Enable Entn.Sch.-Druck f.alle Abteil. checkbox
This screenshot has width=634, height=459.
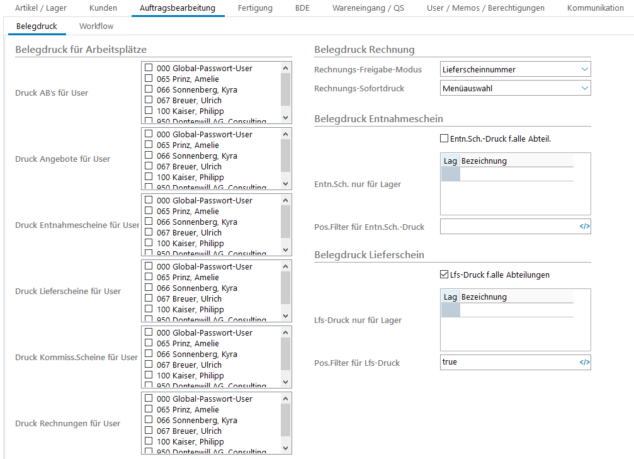point(444,139)
